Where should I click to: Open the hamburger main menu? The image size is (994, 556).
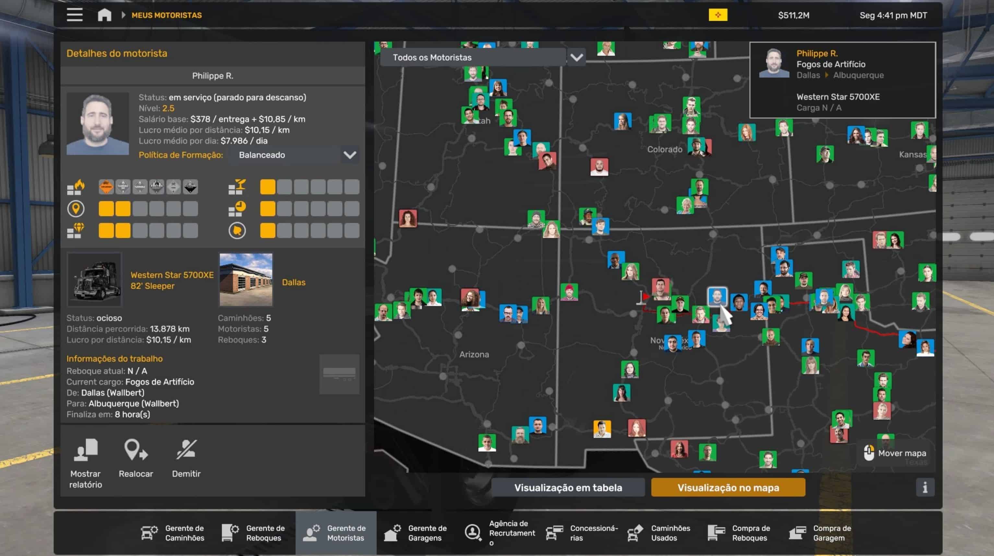click(75, 15)
